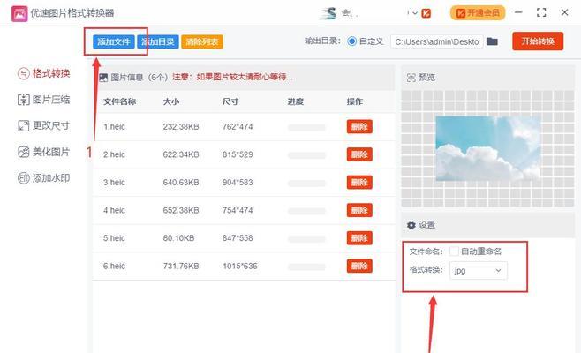Viewport: 581px width, 353px height.
Task: Click the progress bar of 3.heic
Action: (306, 183)
